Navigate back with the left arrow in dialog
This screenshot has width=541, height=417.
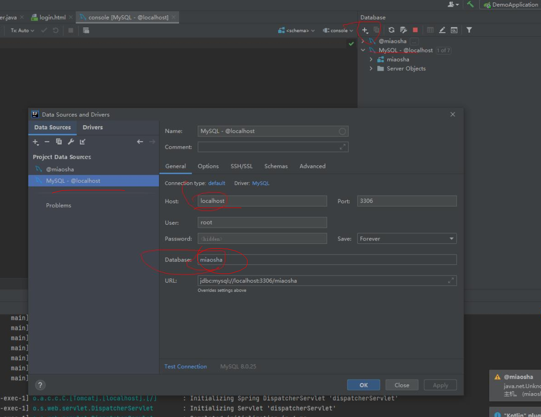tap(140, 142)
